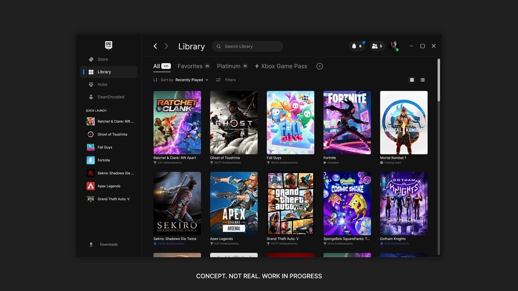Add a new collection with the plus button
Screen dimensions: 518x291
coord(319,66)
